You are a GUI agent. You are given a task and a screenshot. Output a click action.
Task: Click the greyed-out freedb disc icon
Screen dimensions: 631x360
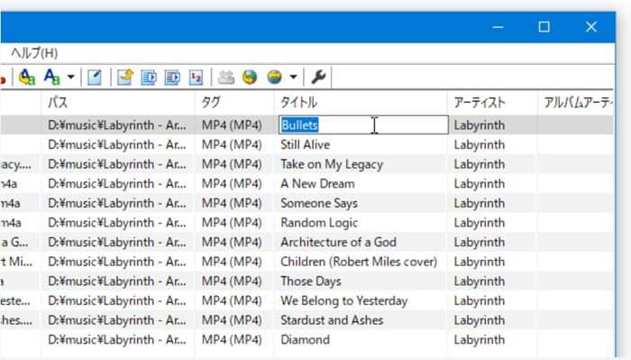pyautogui.click(x=225, y=77)
